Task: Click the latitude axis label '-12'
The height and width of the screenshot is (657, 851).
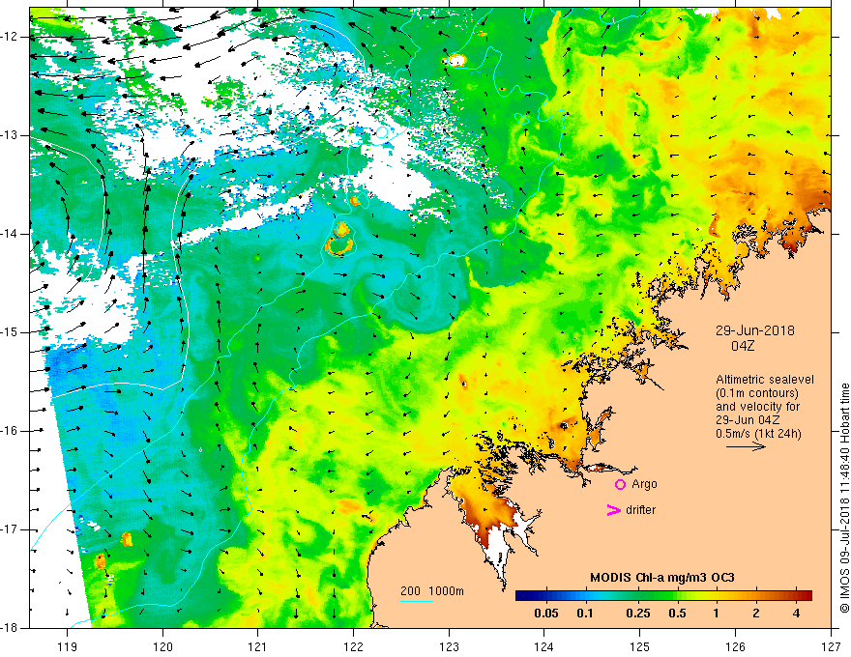Action: pyautogui.click(x=11, y=37)
